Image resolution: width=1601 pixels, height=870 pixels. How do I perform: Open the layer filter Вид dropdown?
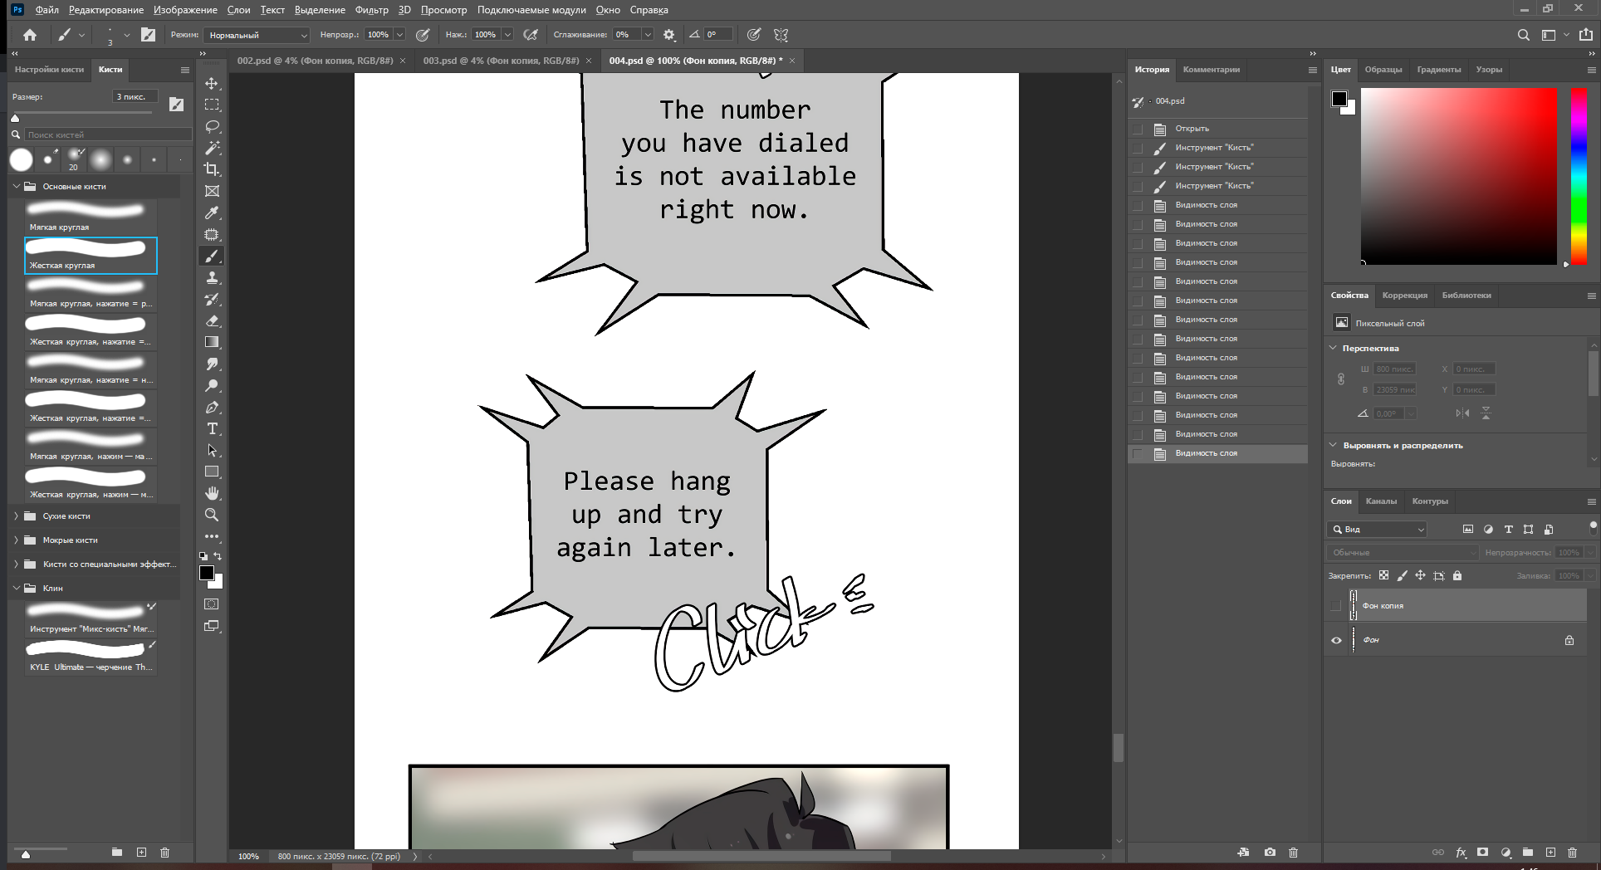1378,529
